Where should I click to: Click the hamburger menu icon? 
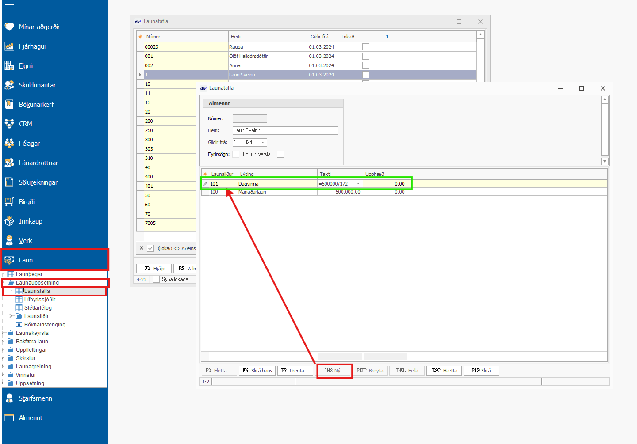[x=9, y=7]
